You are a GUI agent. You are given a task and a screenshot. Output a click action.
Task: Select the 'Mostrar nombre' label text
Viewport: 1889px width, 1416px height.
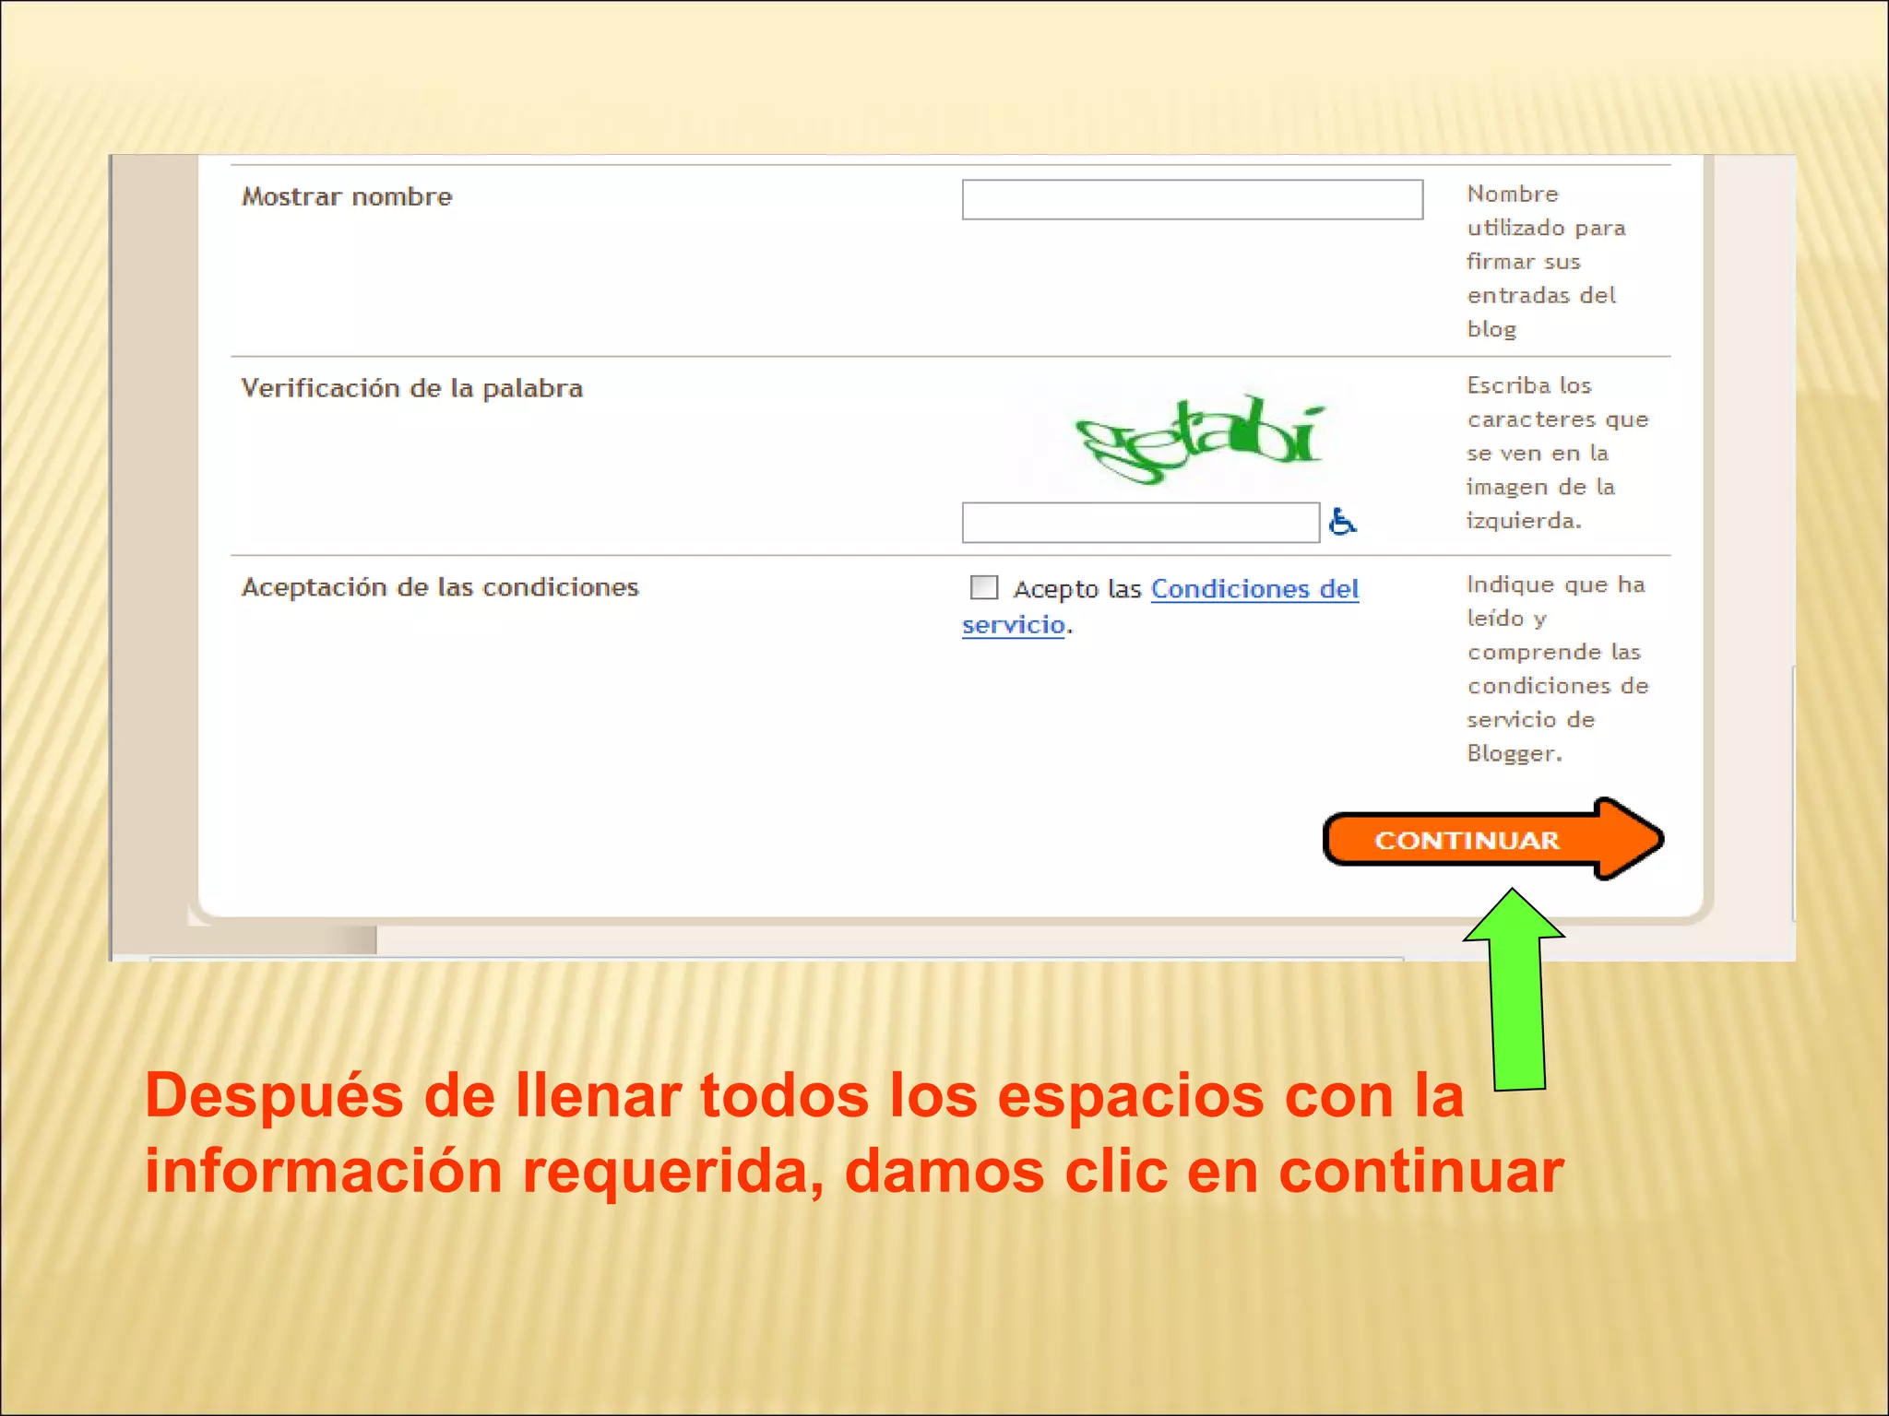click(347, 197)
